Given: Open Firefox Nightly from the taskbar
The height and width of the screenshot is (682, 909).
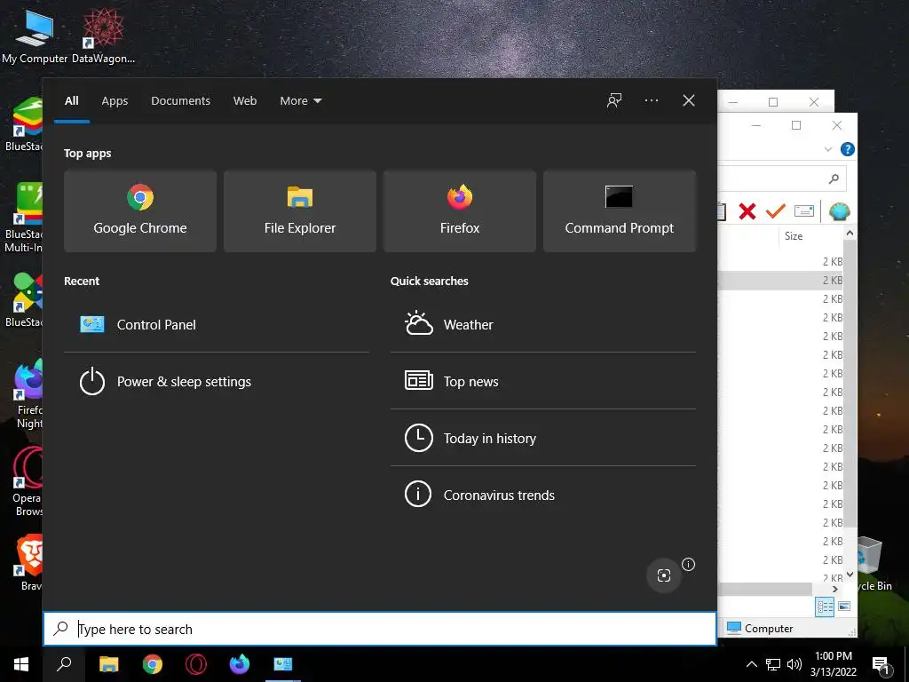Looking at the screenshot, I should [240, 664].
